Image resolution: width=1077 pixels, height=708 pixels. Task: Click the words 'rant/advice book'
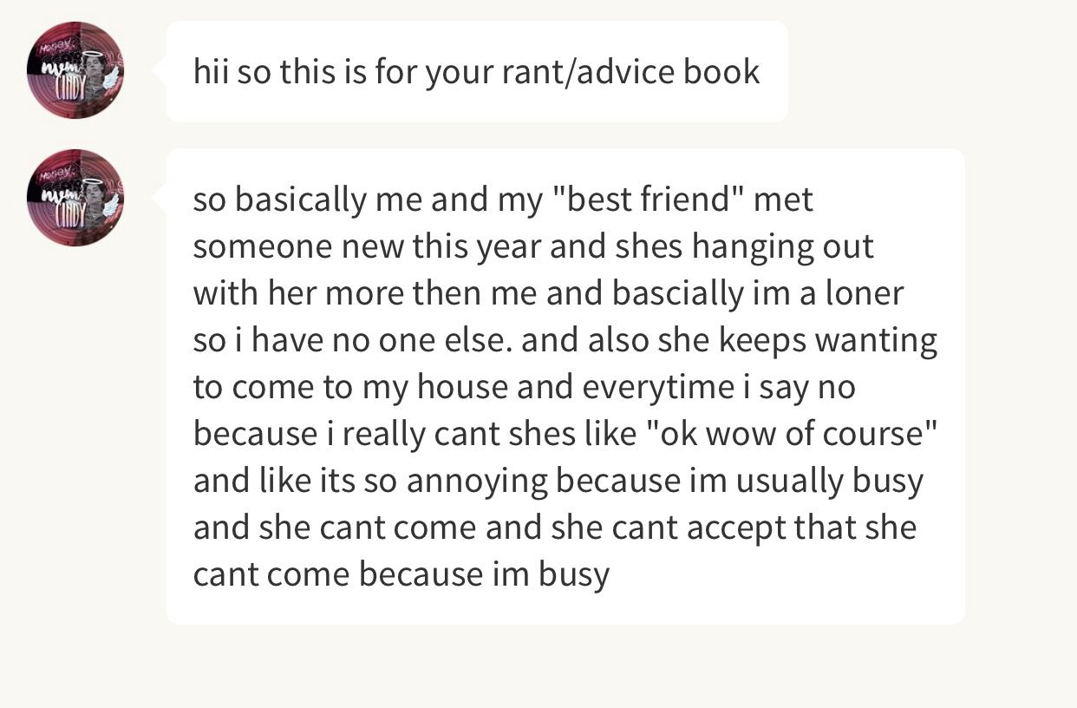[630, 71]
